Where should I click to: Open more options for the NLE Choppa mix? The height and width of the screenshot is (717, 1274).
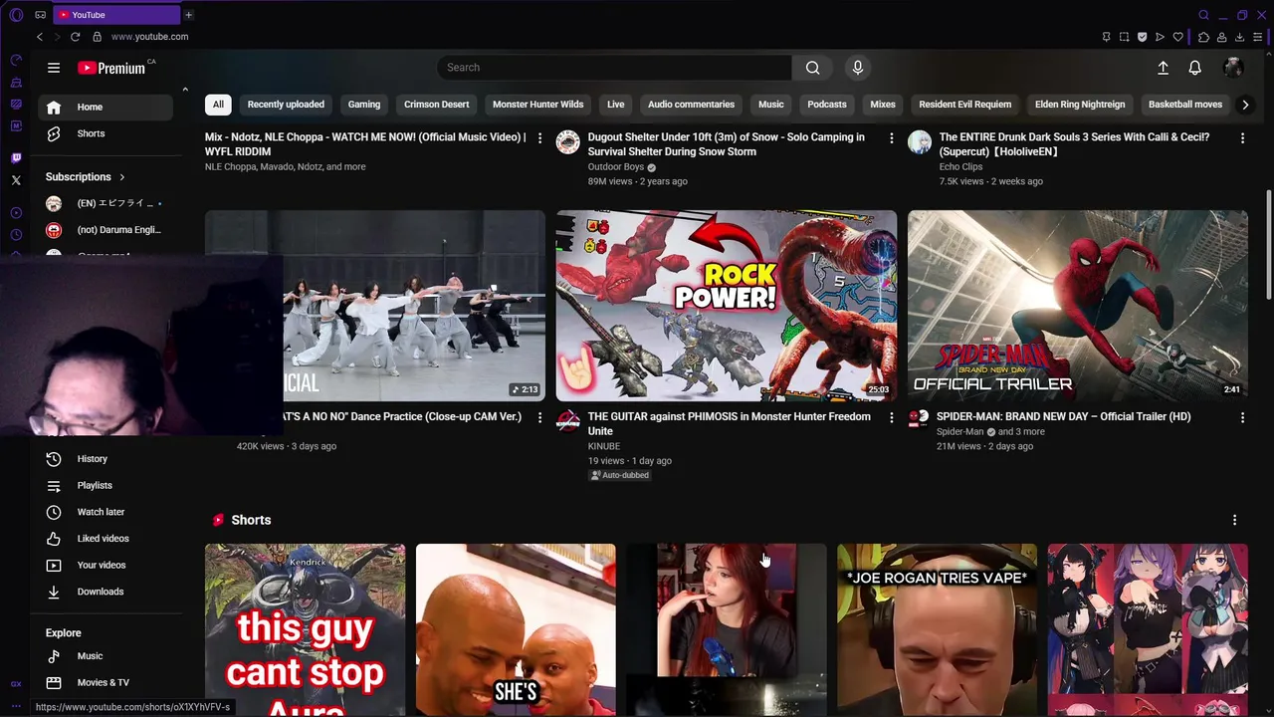coord(539,137)
